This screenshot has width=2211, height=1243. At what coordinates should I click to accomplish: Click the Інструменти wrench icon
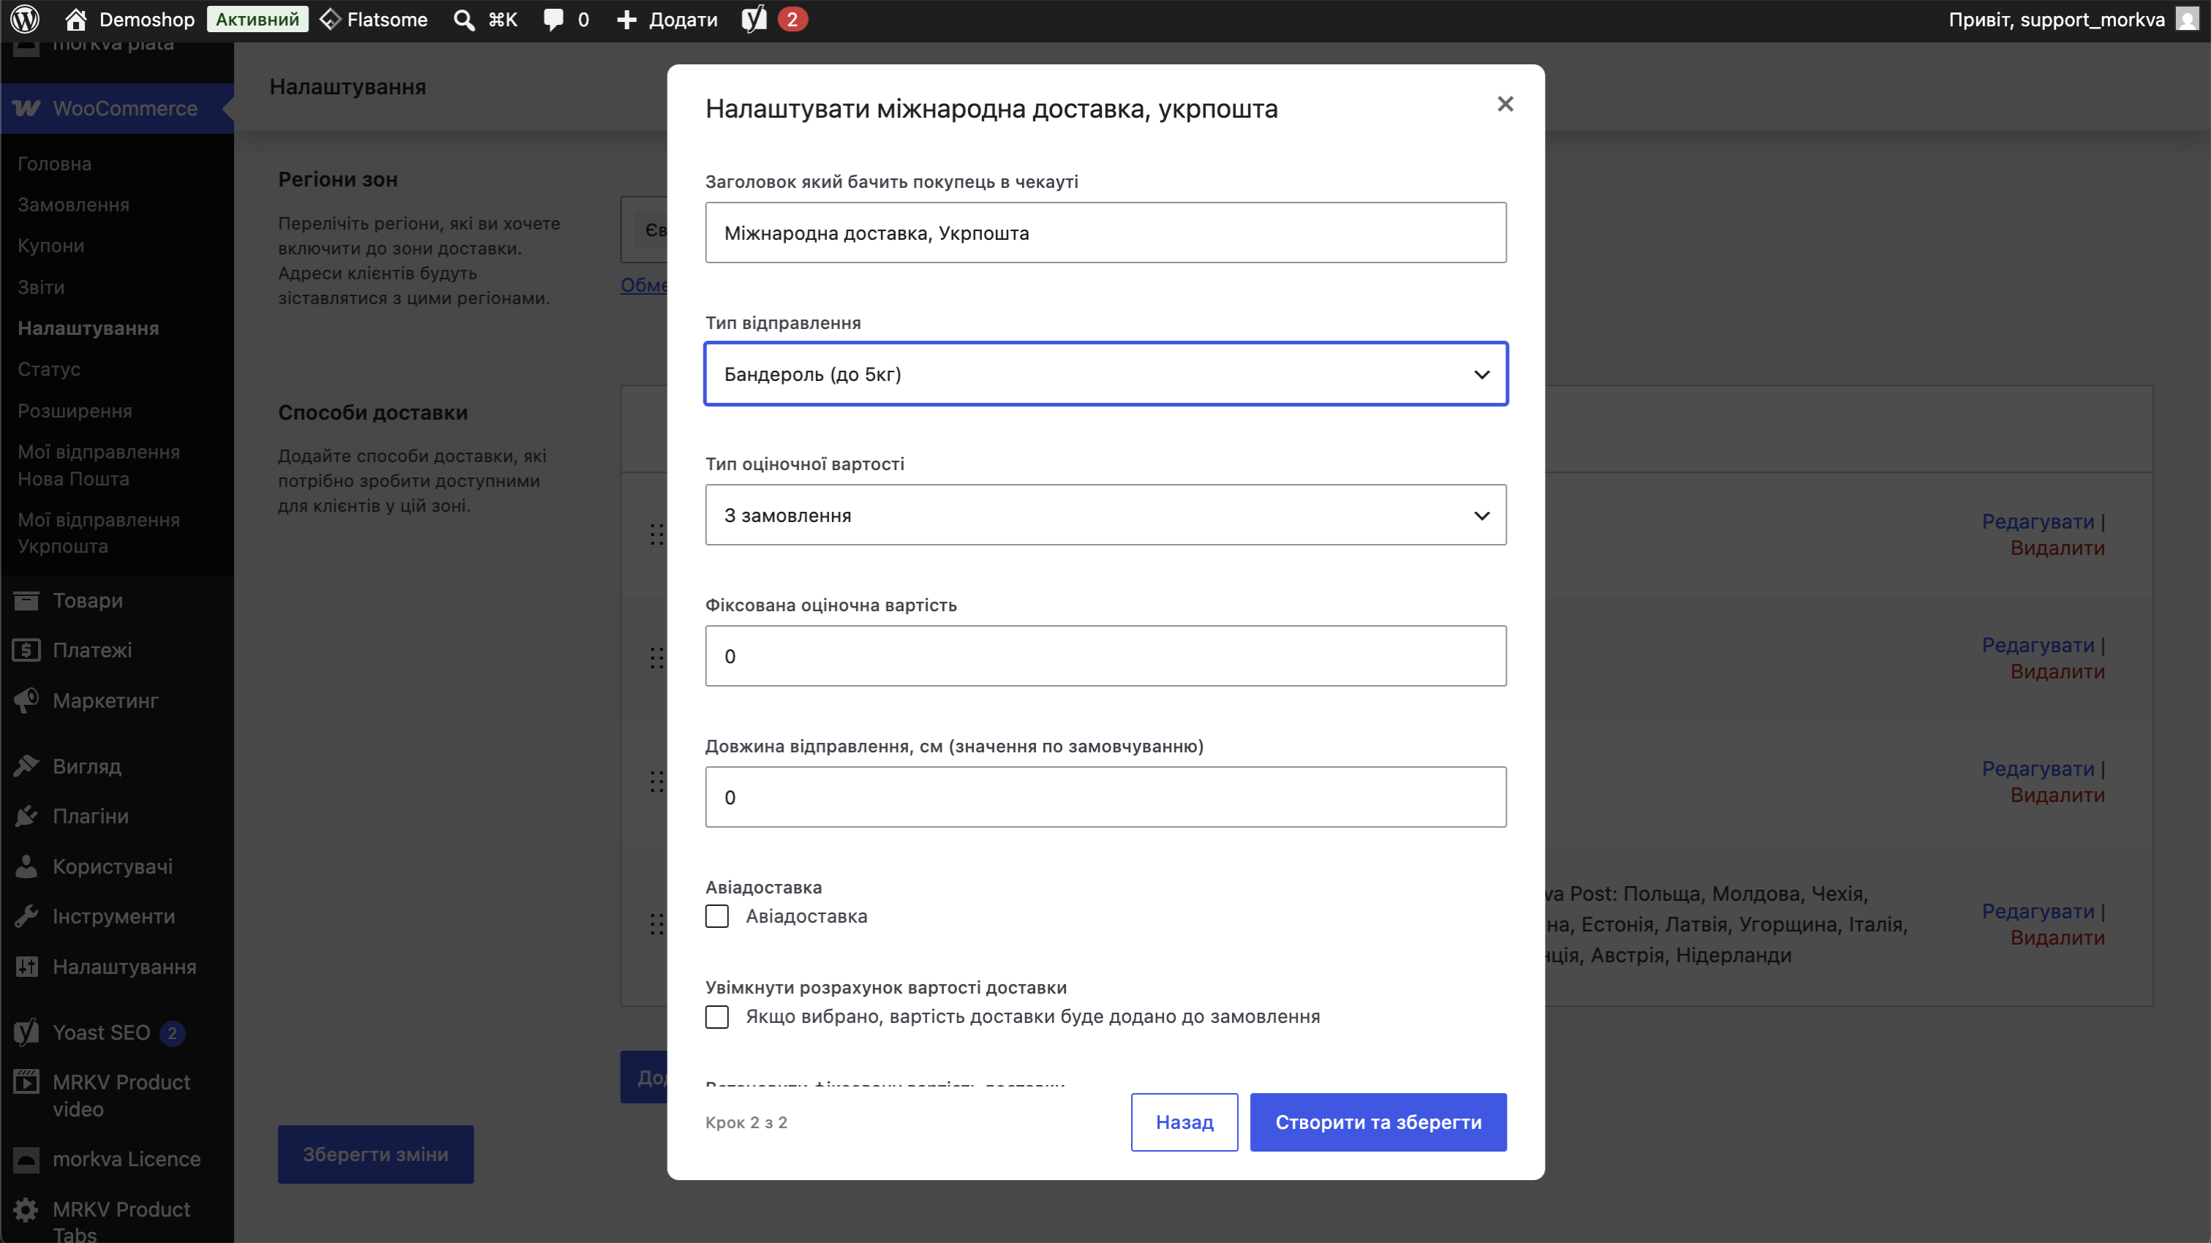tap(26, 916)
